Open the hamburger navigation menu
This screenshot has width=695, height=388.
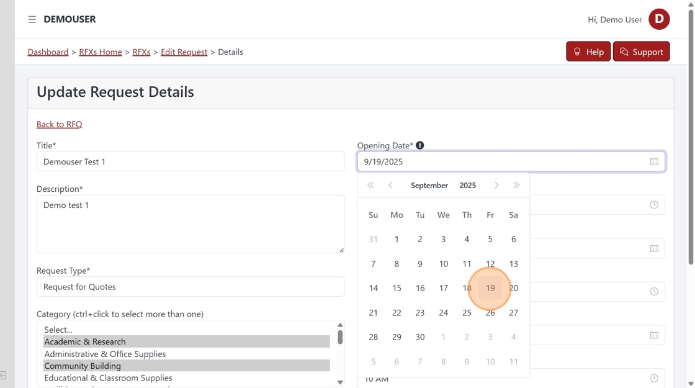(x=32, y=19)
